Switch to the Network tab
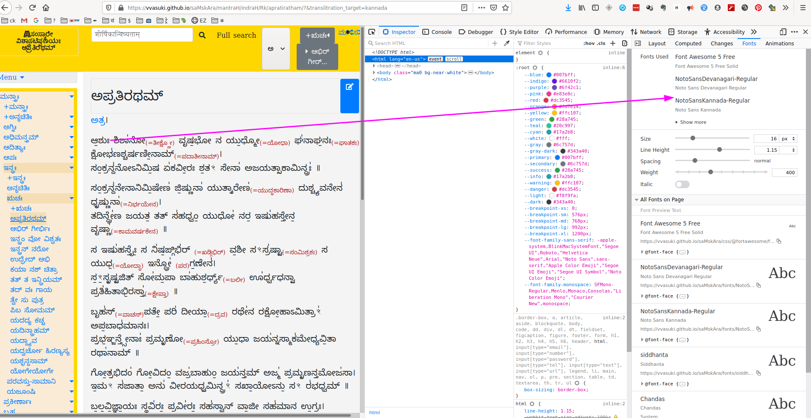The width and height of the screenshot is (811, 418). click(646, 32)
